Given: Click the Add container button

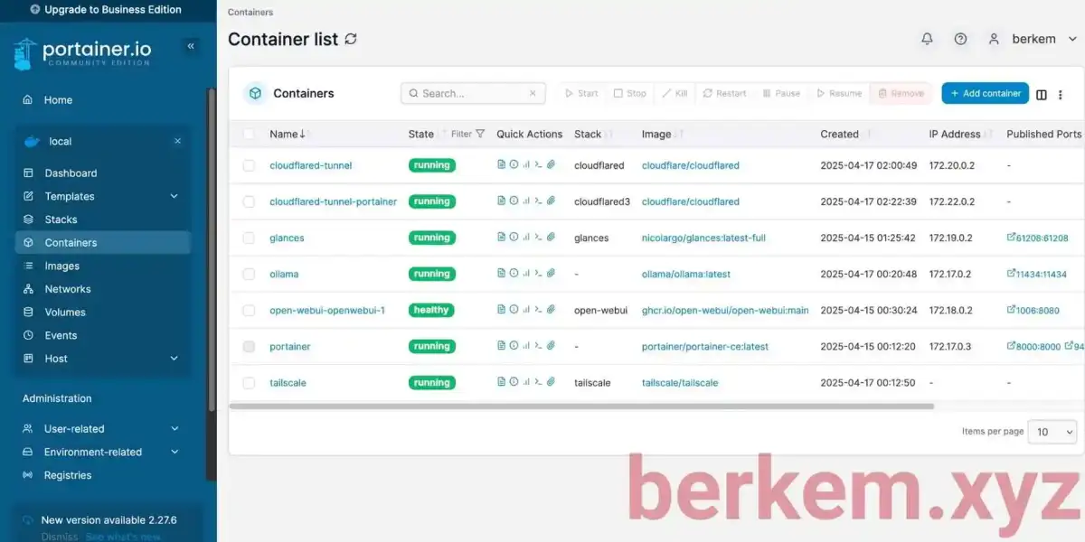Looking at the screenshot, I should [986, 93].
